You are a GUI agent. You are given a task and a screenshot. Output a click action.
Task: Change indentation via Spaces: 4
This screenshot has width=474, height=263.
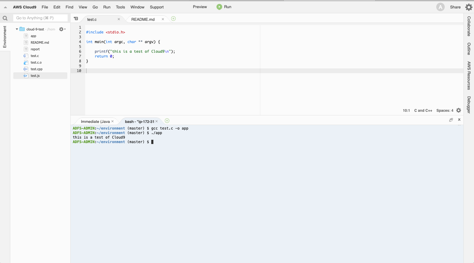pos(444,111)
